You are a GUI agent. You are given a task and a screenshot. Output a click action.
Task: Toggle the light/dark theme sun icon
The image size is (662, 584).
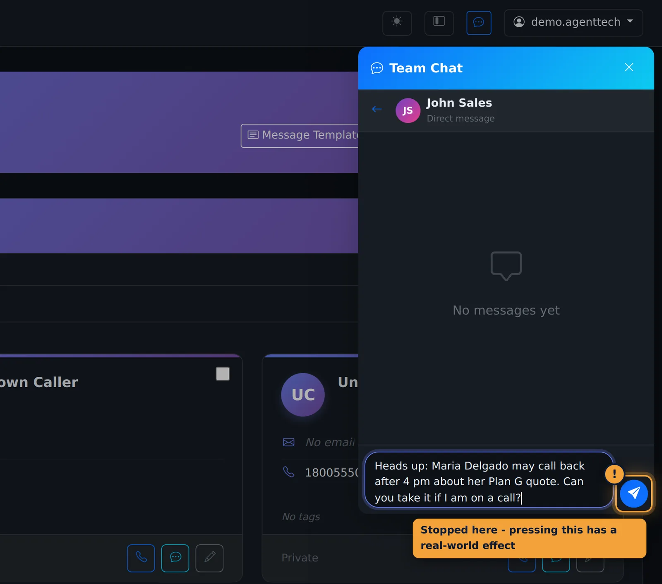point(397,23)
